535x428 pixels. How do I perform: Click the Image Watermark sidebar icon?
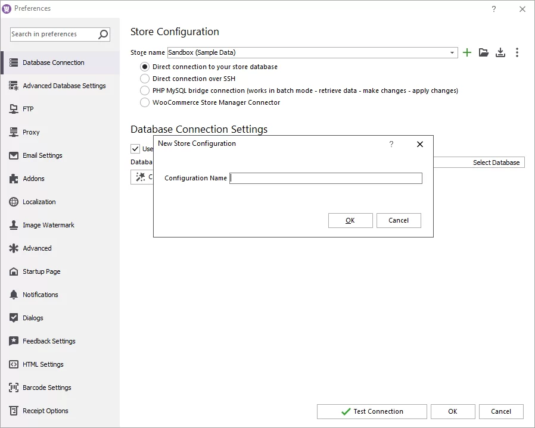coord(13,225)
